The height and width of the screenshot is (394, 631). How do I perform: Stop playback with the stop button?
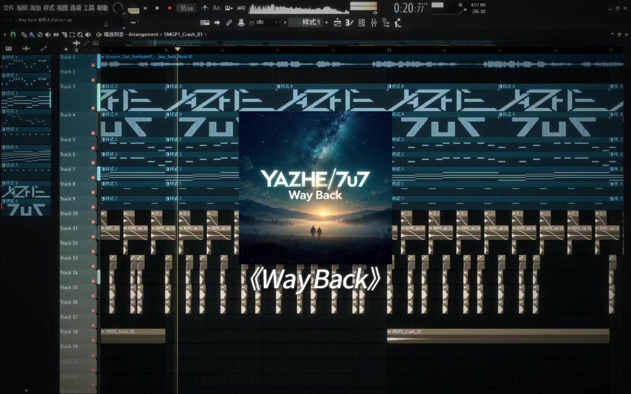point(157,8)
